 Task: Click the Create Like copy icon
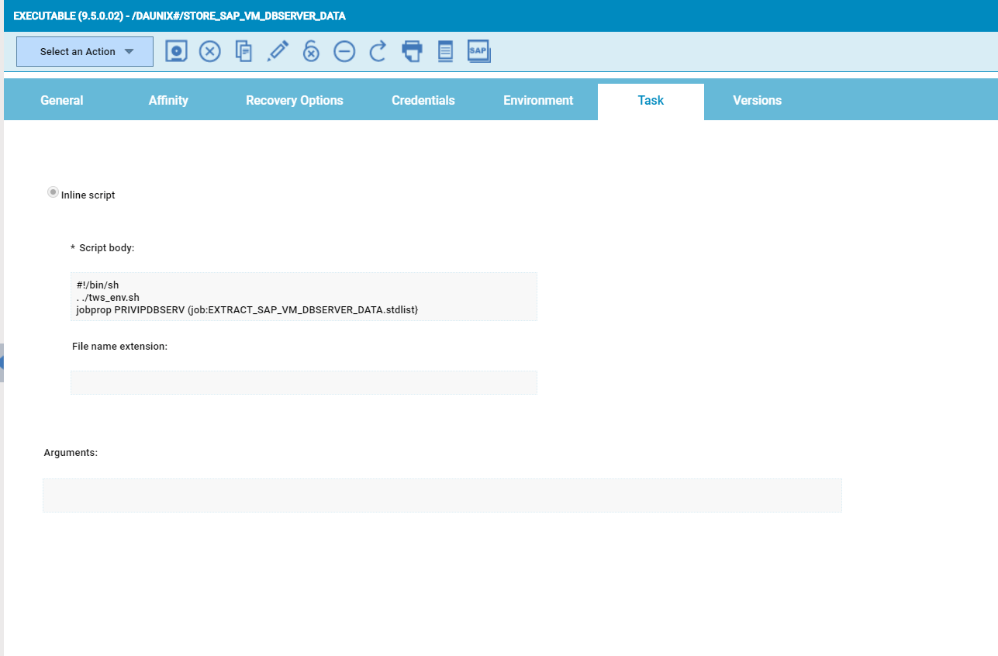click(243, 51)
